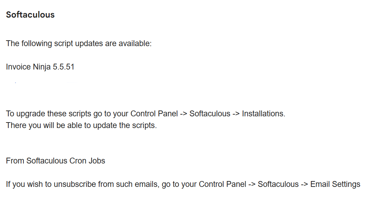Click the 'following script updates are available' line
The width and height of the screenshot is (374, 201).
(x=79, y=44)
